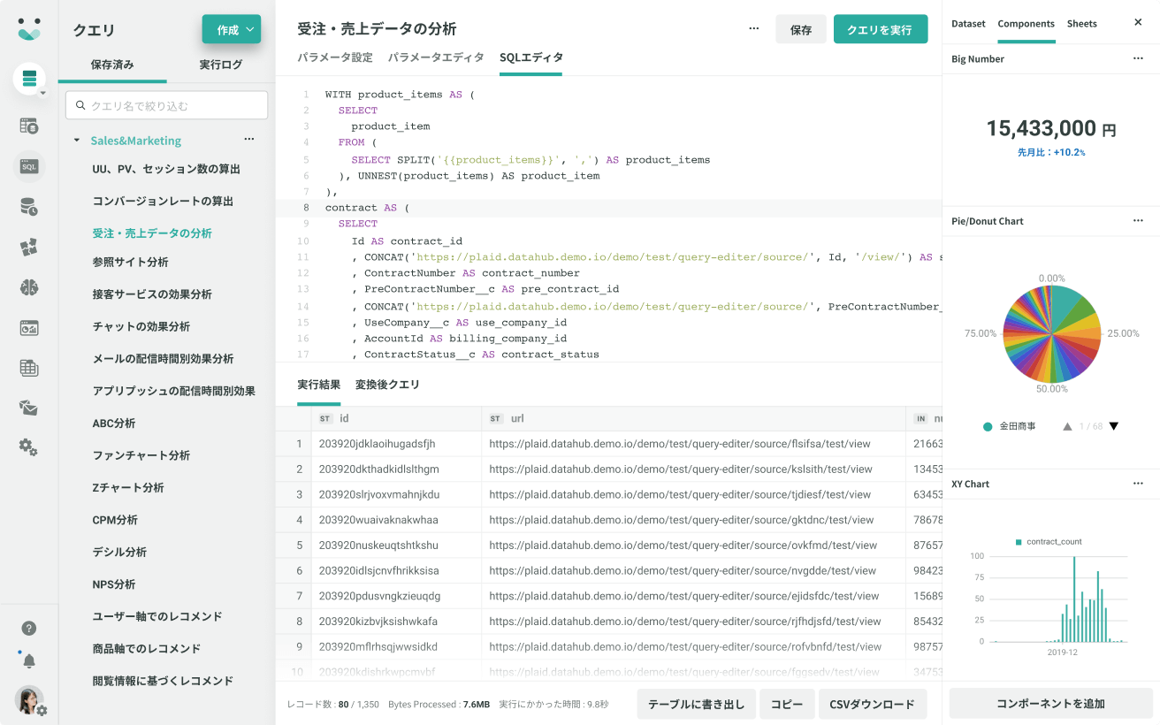Collapse the Sales&Marketing folder
The width and height of the screenshot is (1160, 725).
coord(77,141)
